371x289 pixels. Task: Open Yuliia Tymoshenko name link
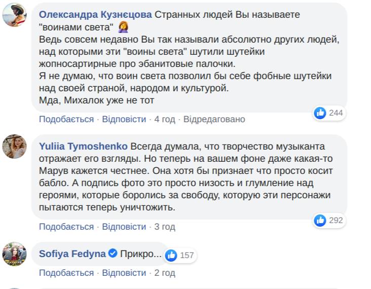tap(83, 147)
